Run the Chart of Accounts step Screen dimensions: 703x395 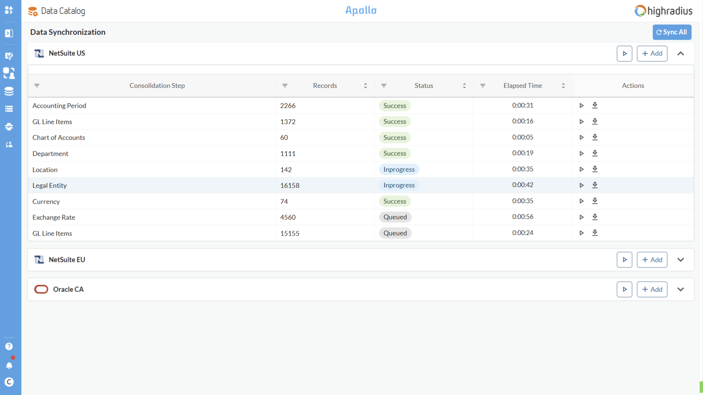pos(581,138)
